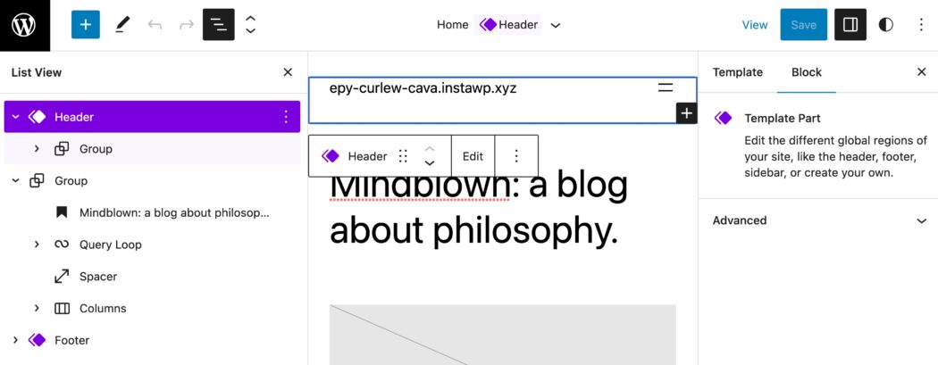
Task: Expand the Footer template part
Action: (16, 340)
